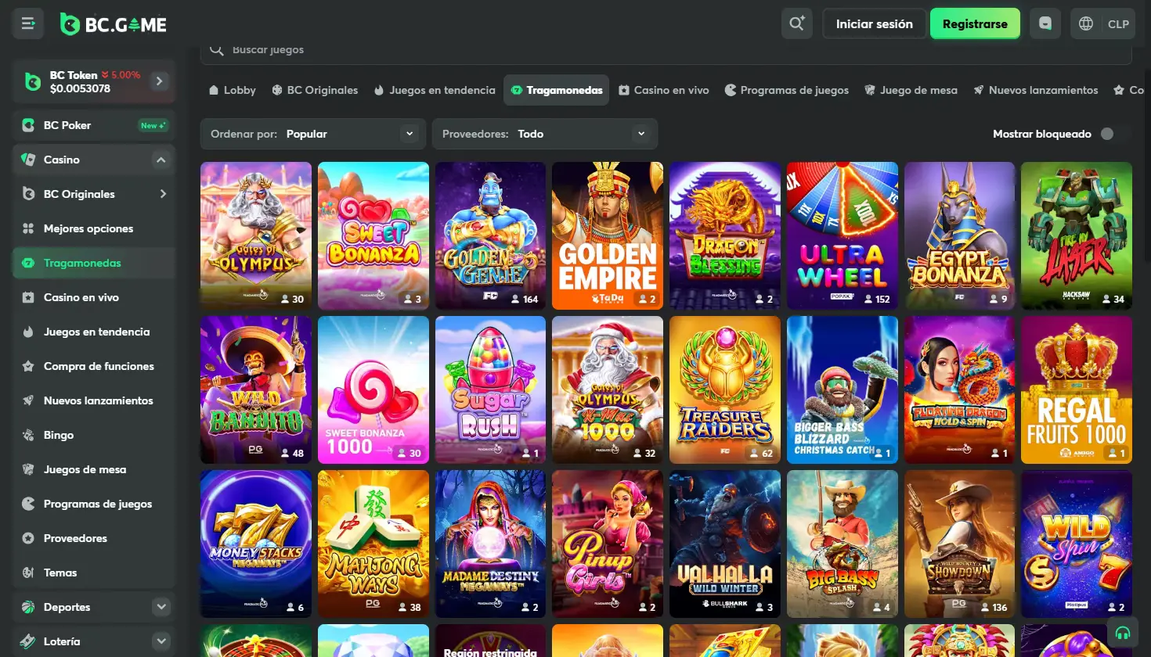
Task: Open the Proveedores Todo dropdown
Action: pyautogui.click(x=544, y=134)
